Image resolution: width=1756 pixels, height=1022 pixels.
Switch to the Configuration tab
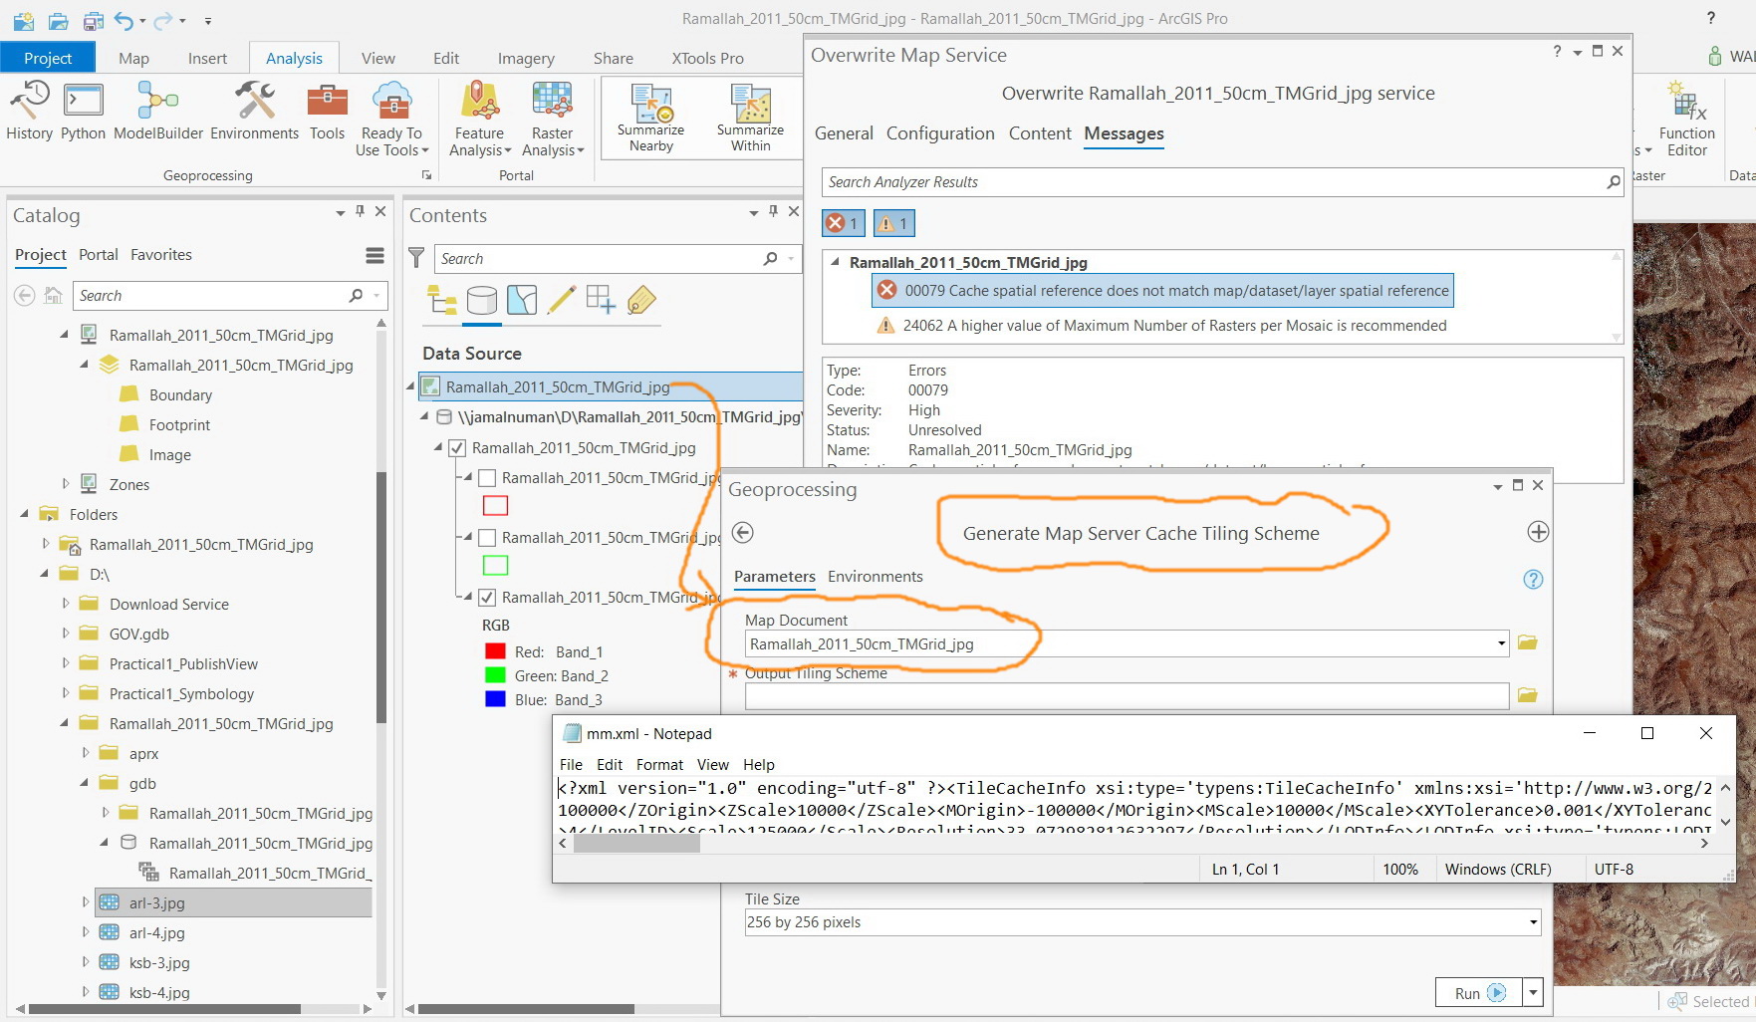[x=940, y=133]
